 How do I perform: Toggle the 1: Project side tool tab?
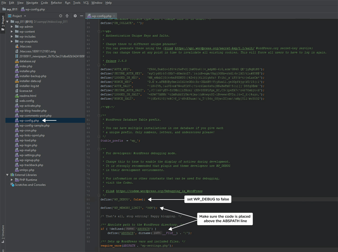(x=3, y=23)
